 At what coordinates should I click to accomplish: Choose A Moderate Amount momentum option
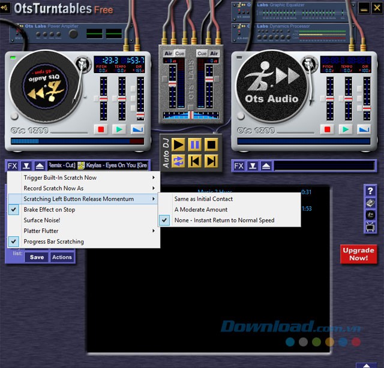(200, 210)
